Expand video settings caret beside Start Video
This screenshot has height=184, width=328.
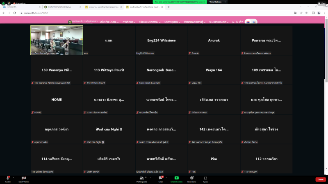coord(32,178)
